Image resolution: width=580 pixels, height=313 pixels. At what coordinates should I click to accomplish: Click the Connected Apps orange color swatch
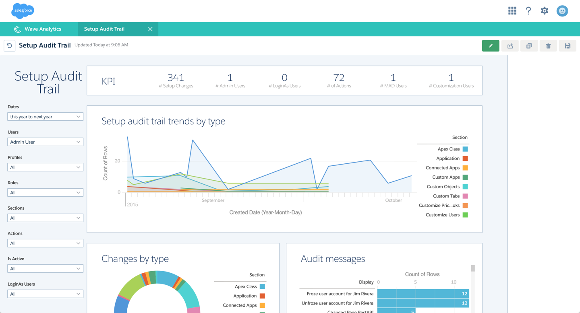click(261, 305)
